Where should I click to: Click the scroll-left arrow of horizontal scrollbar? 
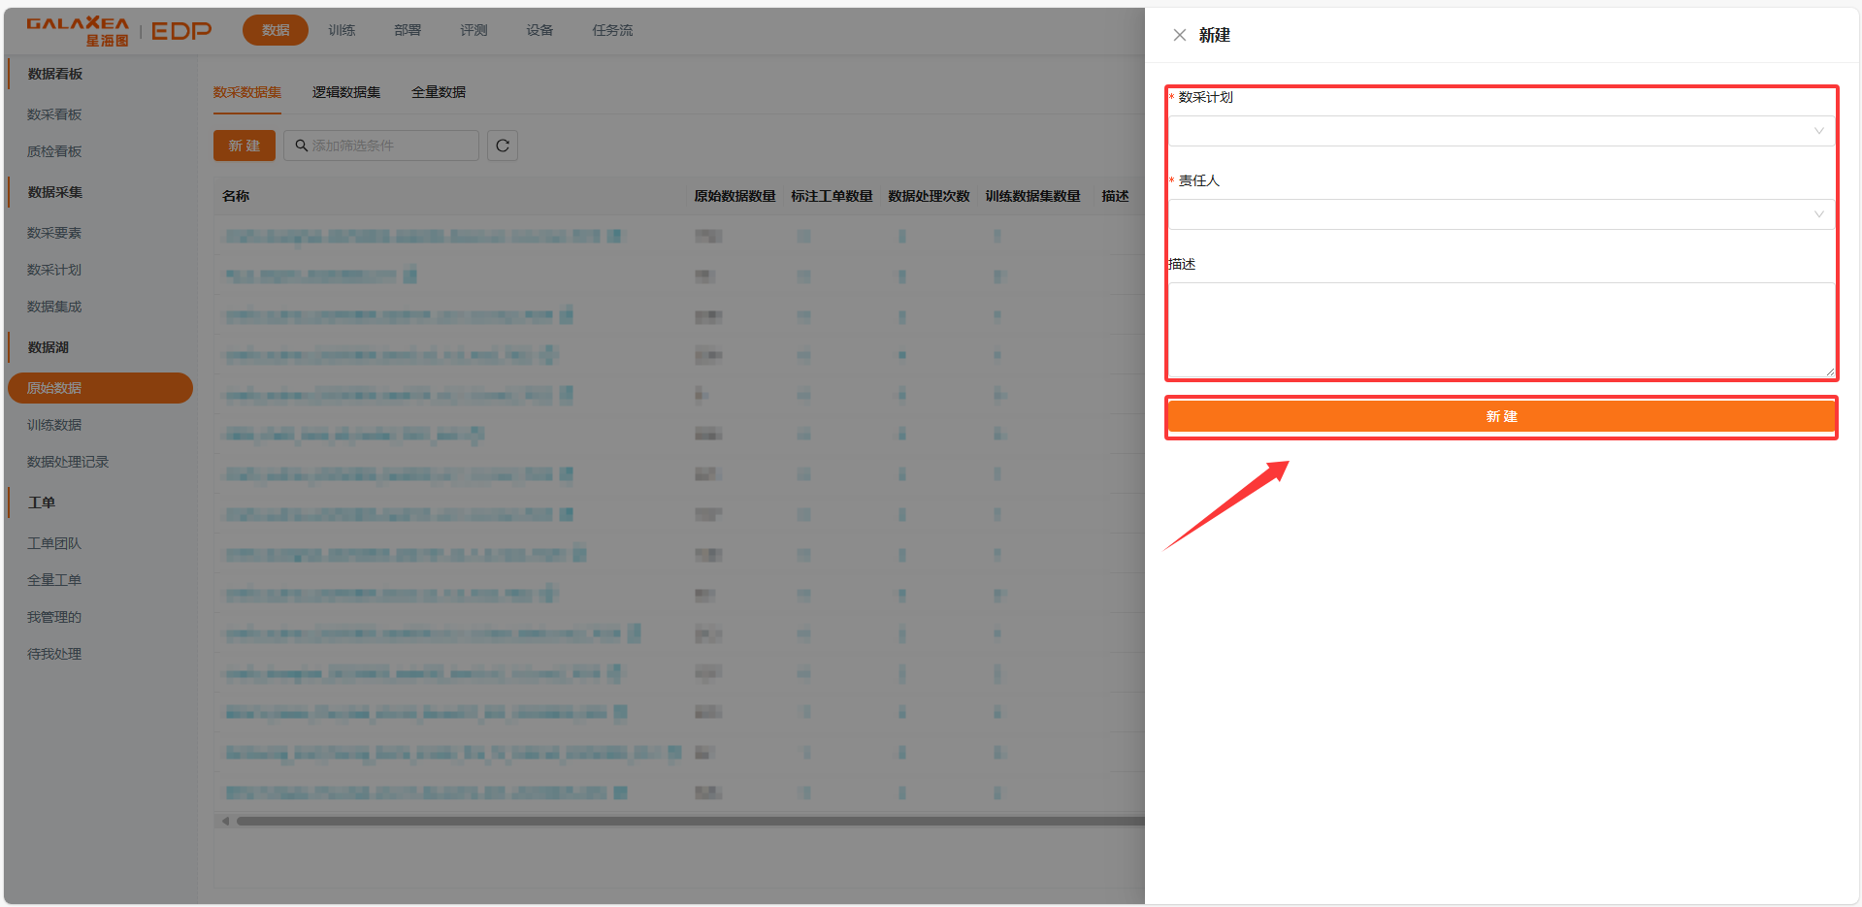point(226,821)
